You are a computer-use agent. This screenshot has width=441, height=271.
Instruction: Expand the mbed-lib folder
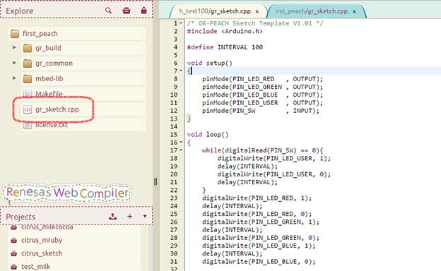[14, 78]
